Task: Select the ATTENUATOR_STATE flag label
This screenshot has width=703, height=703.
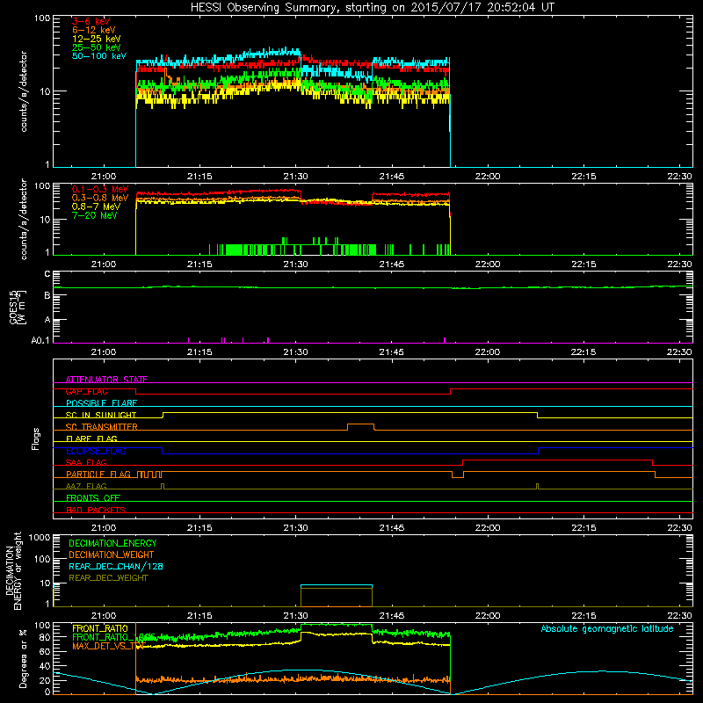Action: (x=106, y=380)
